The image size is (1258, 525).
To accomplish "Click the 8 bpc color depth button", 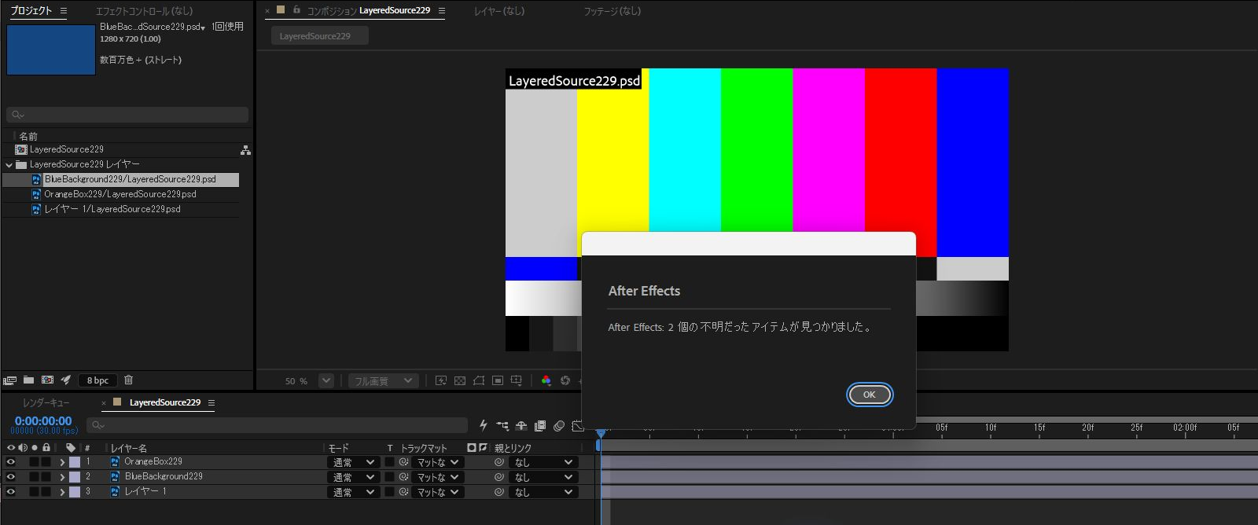I will (x=97, y=380).
